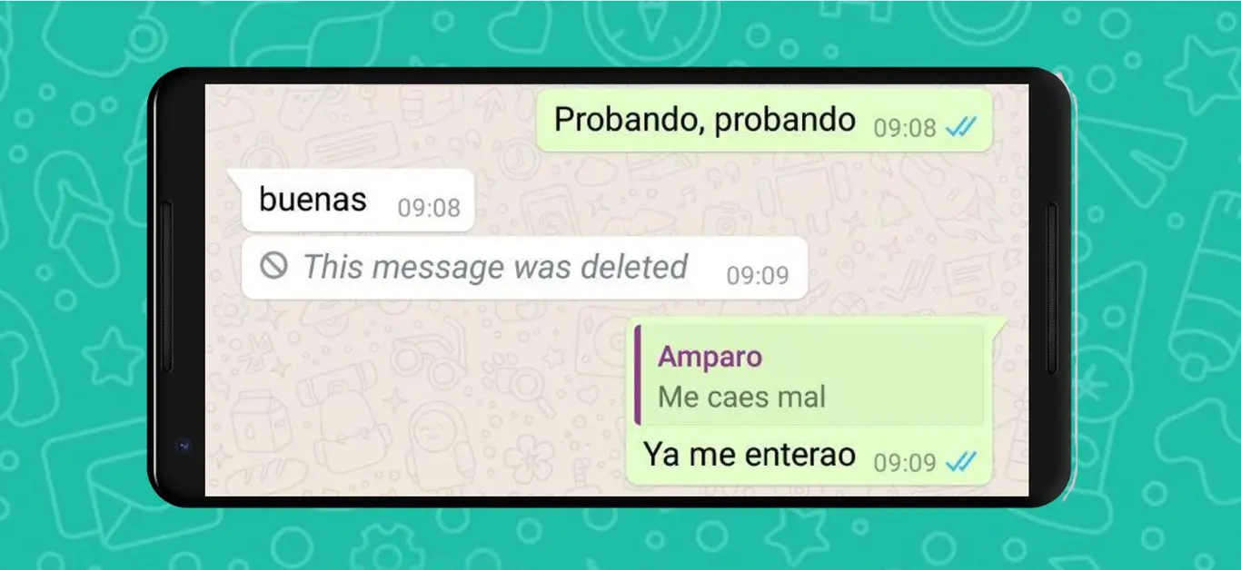
Task: Click the phone's right side speaker grille
Action: [1052, 288]
